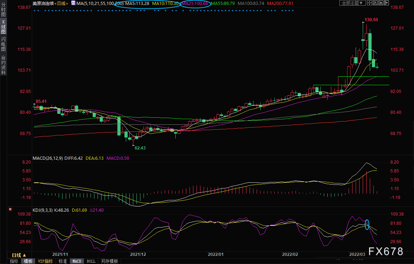This screenshot has width=414, height=264.
Task: Open the 闪电图 side tab
Action: pyautogui.click(x=4, y=44)
